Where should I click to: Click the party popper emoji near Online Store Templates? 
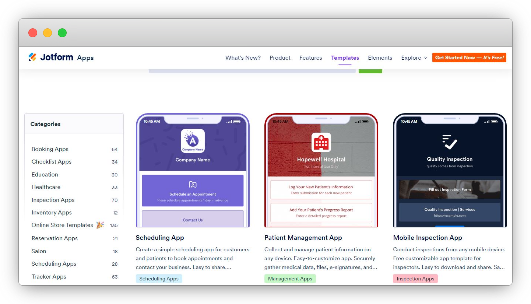[100, 225]
